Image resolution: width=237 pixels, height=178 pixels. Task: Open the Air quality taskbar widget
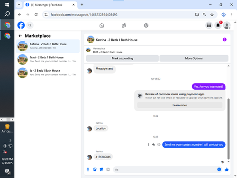(7, 128)
